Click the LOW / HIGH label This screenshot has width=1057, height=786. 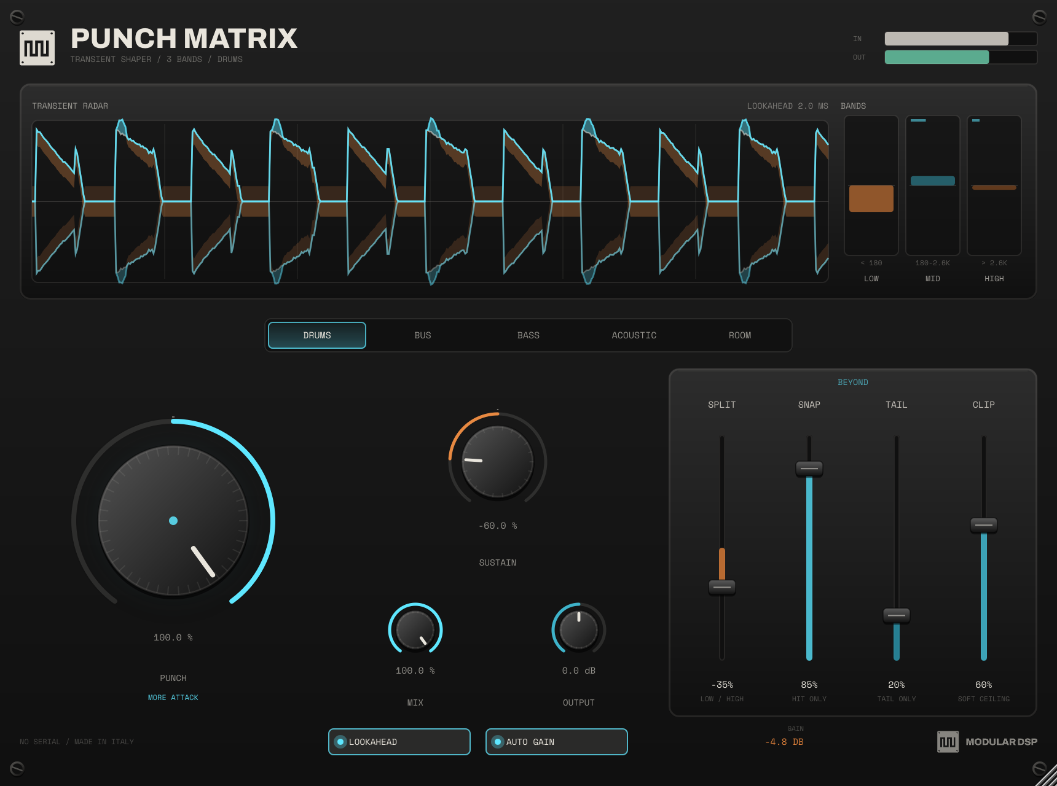tap(722, 699)
